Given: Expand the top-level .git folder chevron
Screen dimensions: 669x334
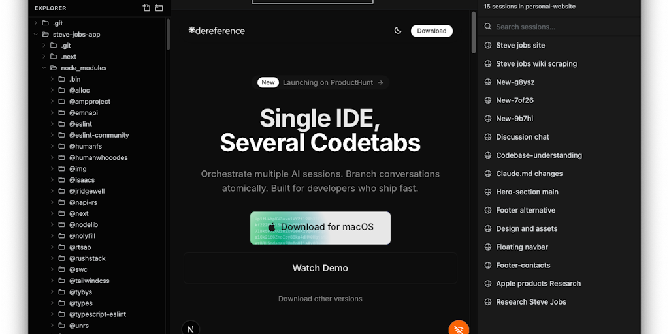Looking at the screenshot, I should (36, 23).
